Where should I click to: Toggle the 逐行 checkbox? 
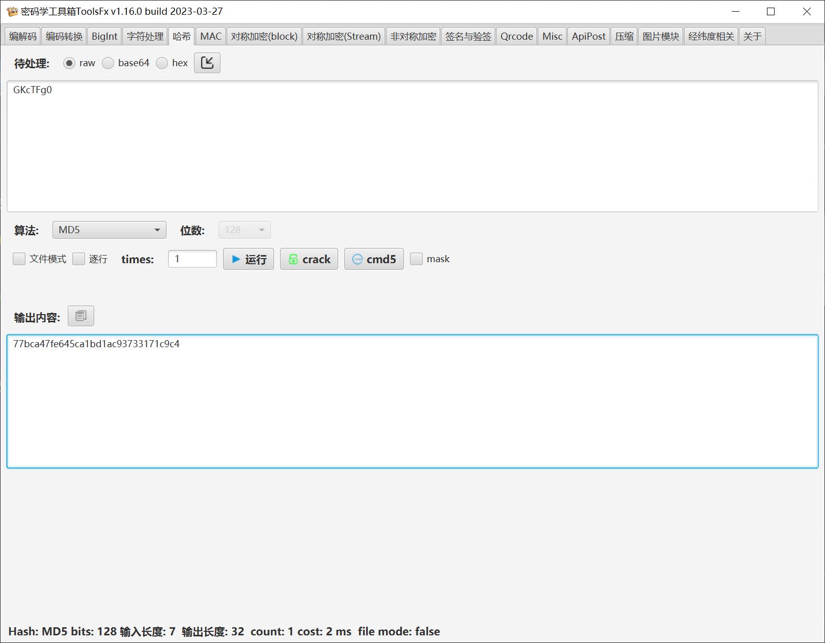coord(79,259)
